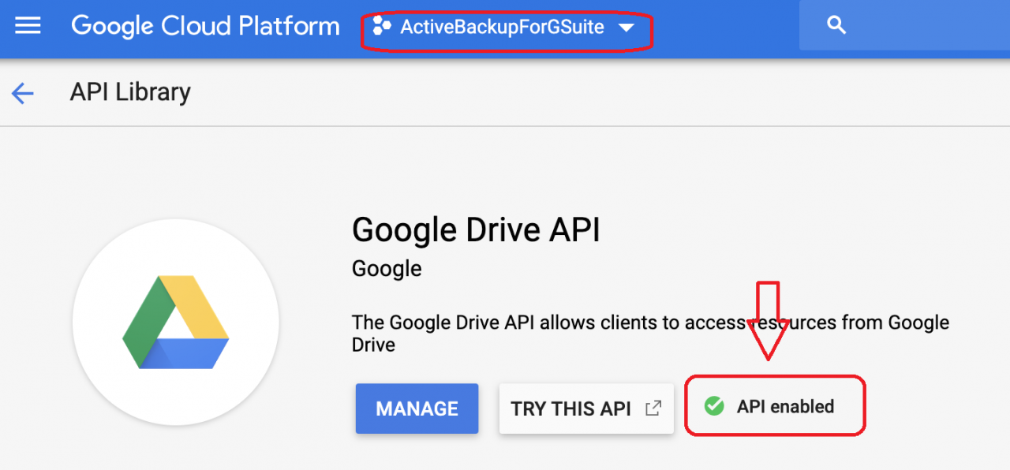Viewport: 1010px width, 470px height.
Task: Click the API enabled status text
Action: coord(785,407)
